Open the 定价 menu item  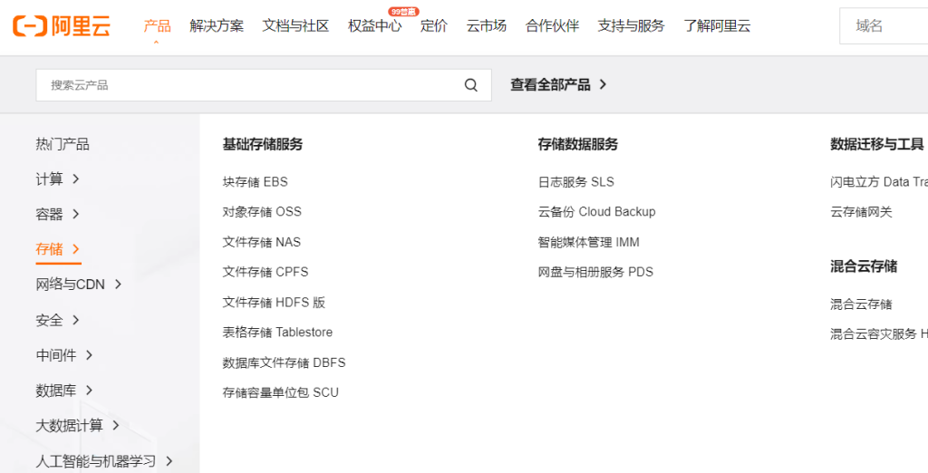434,26
